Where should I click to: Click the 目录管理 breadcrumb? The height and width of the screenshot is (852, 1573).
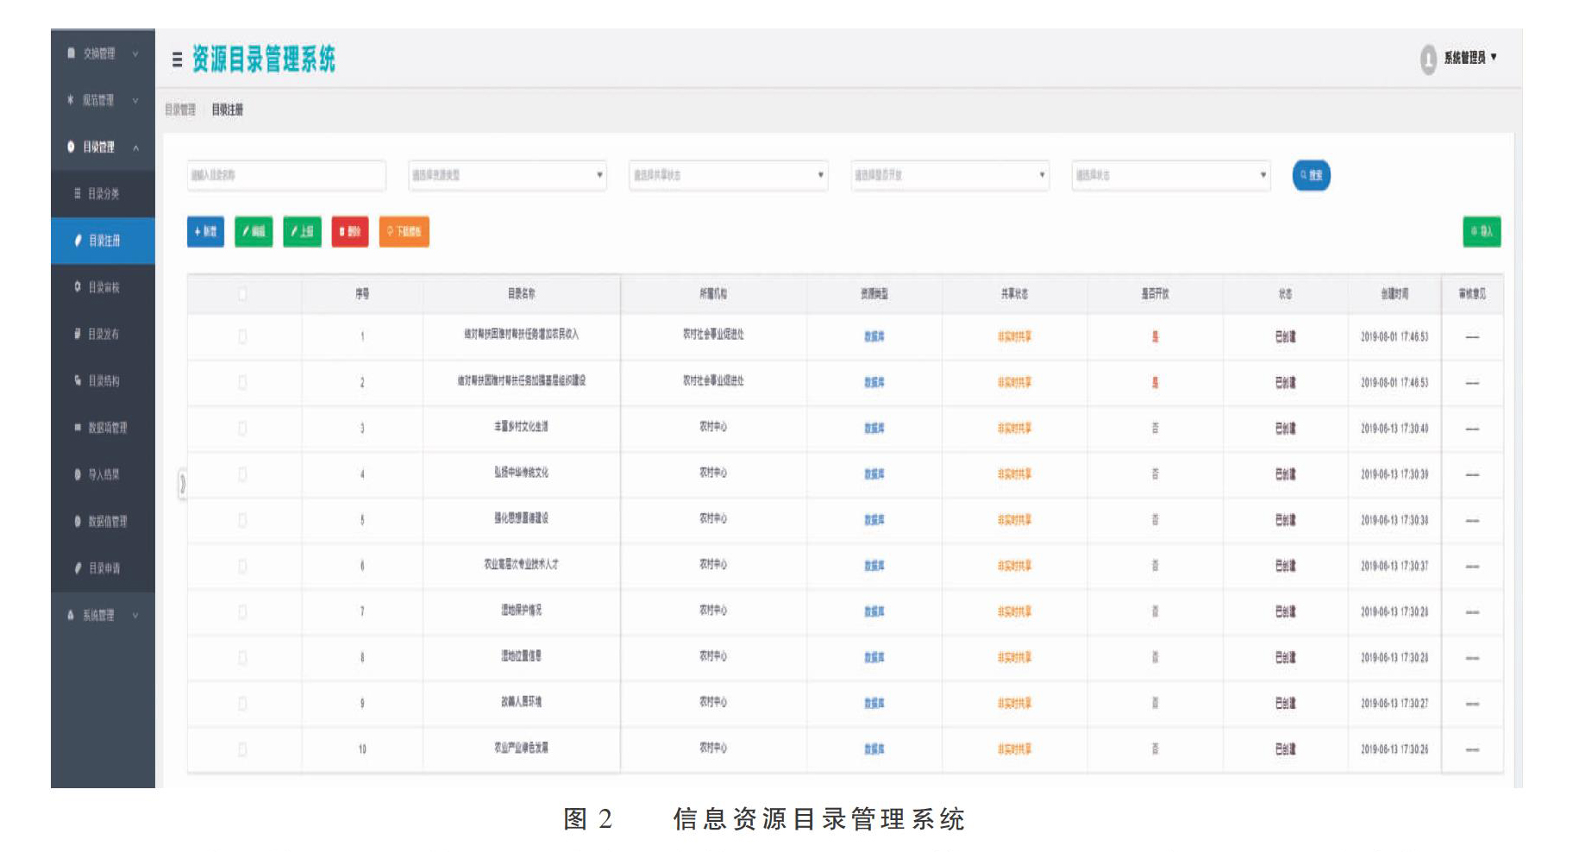[180, 110]
